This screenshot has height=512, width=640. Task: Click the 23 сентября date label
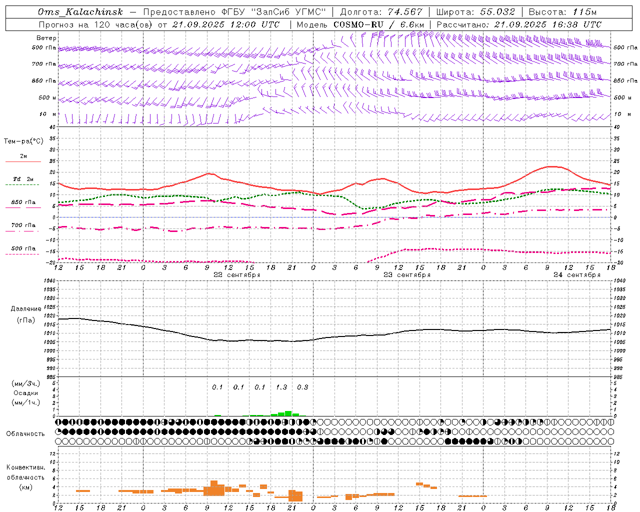(407, 275)
